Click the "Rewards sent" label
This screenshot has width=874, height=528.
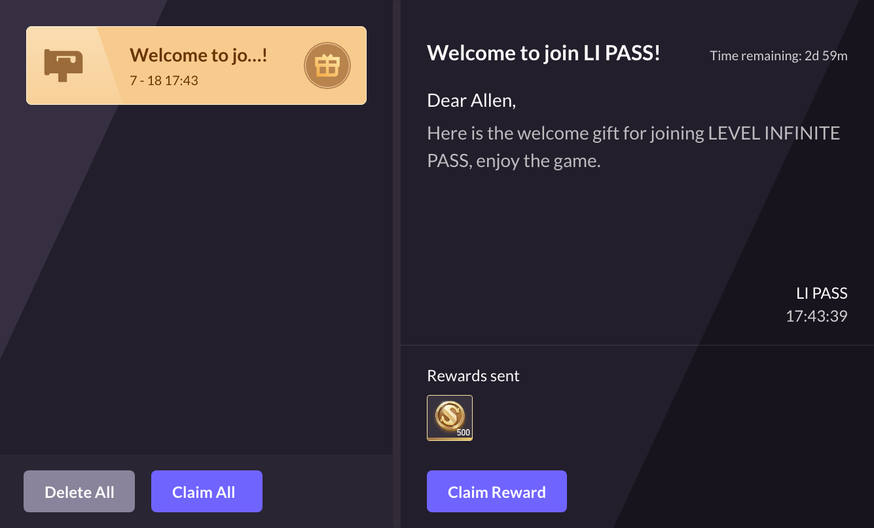tap(473, 376)
